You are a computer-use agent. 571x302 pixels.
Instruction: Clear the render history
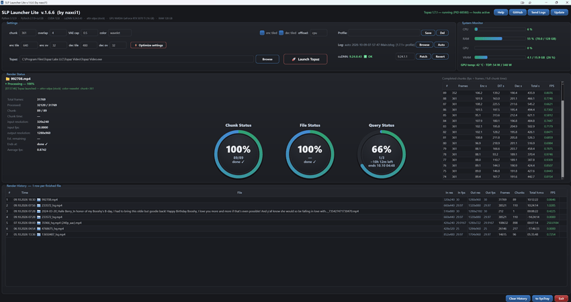pyautogui.click(x=518, y=299)
